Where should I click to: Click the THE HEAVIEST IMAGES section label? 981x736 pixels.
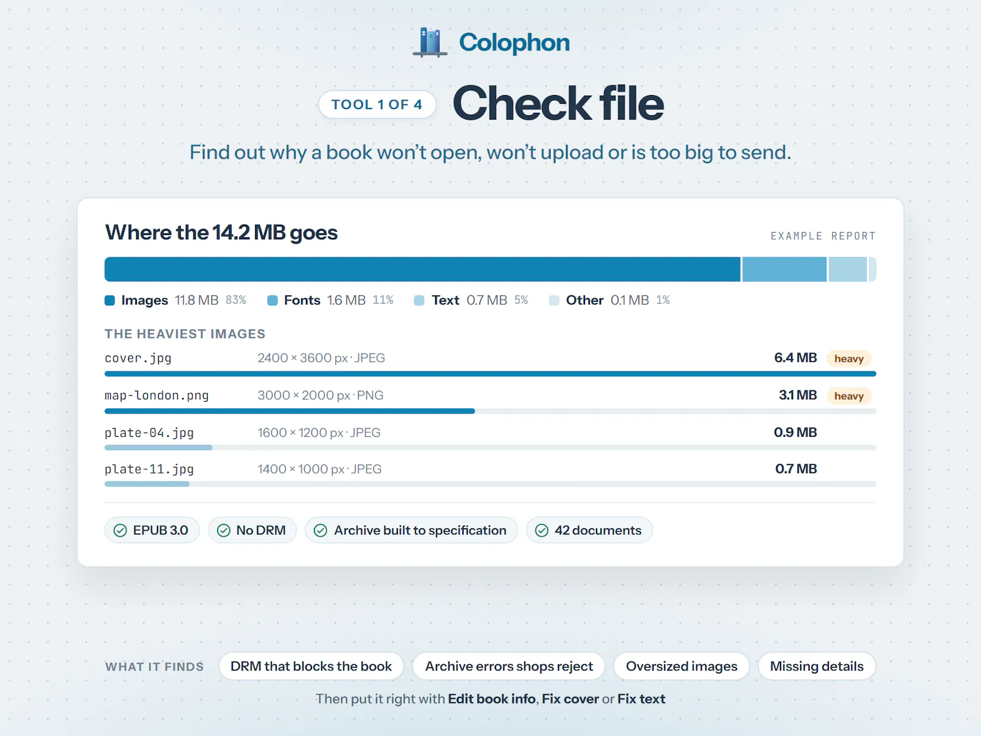(x=185, y=334)
